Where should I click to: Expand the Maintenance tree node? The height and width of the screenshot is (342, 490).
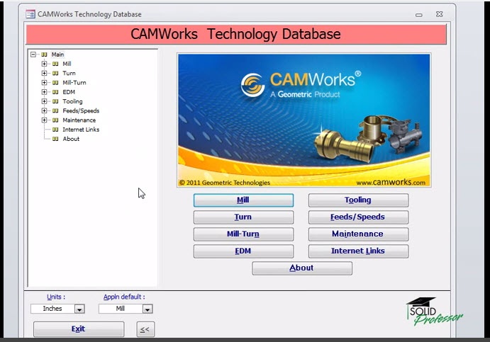[x=44, y=120]
